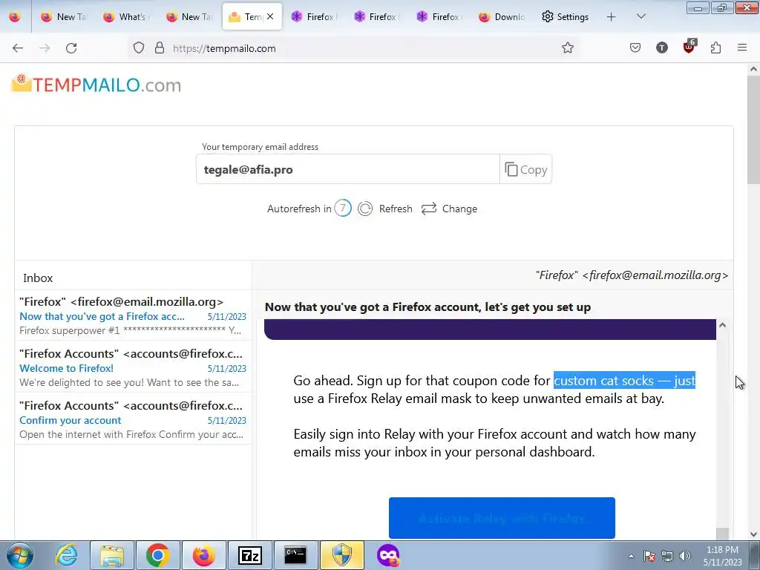Image resolution: width=760 pixels, height=570 pixels.
Task: Switch to the What's new tab
Action: 126,16
